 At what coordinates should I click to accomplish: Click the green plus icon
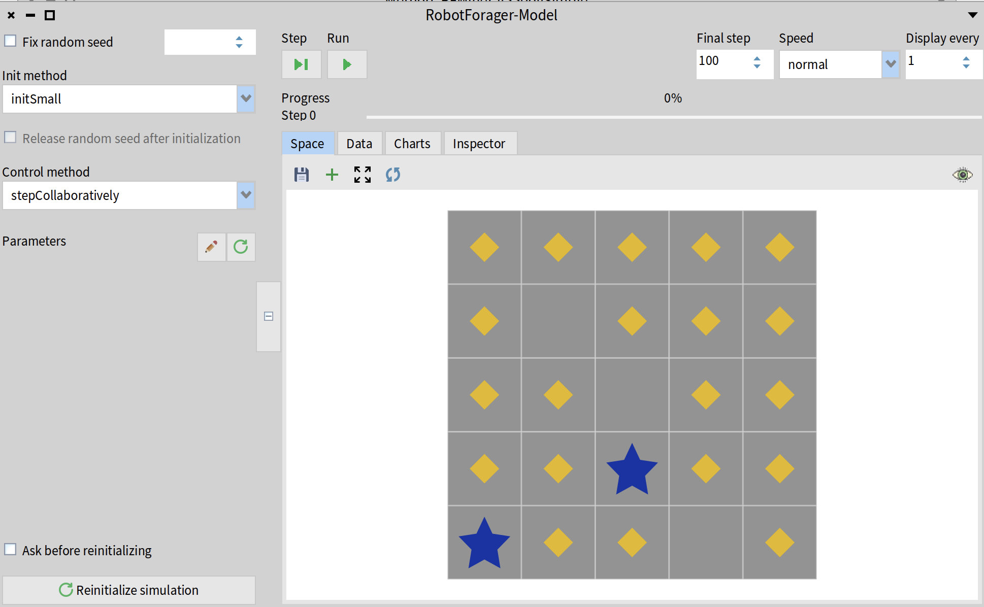[x=332, y=175]
